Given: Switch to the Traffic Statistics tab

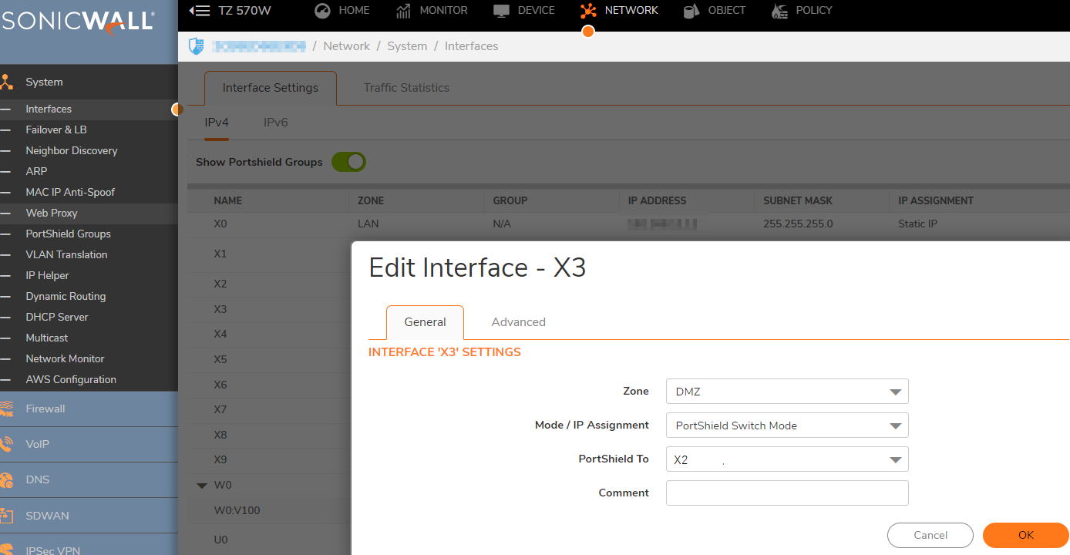Looking at the screenshot, I should (406, 88).
